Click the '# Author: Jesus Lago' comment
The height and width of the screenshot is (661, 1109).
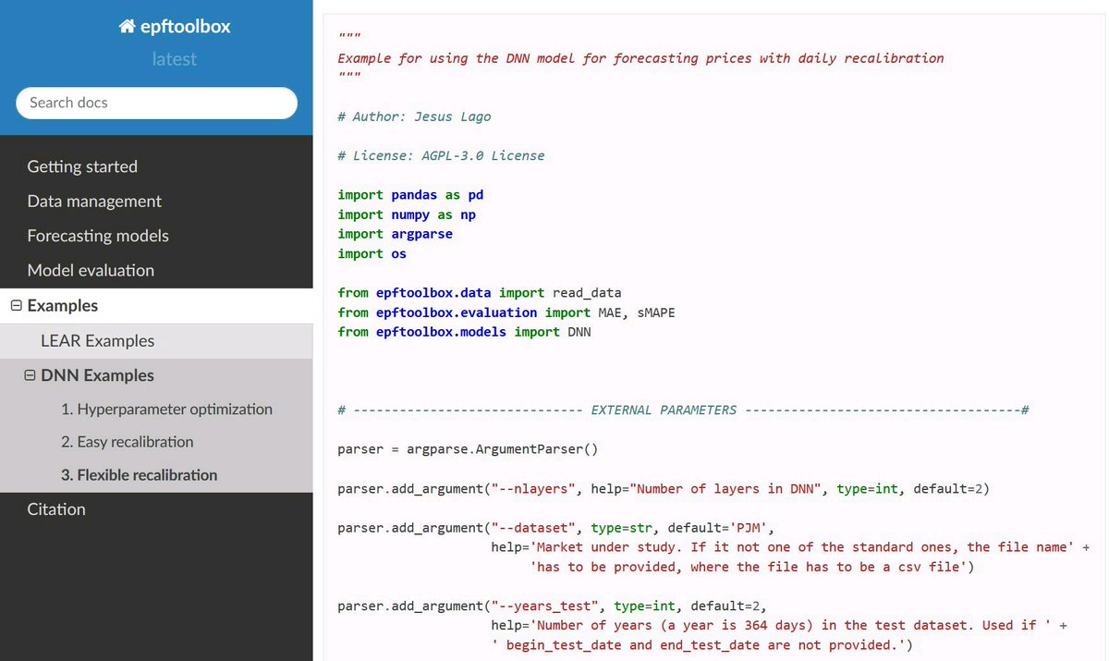415,116
